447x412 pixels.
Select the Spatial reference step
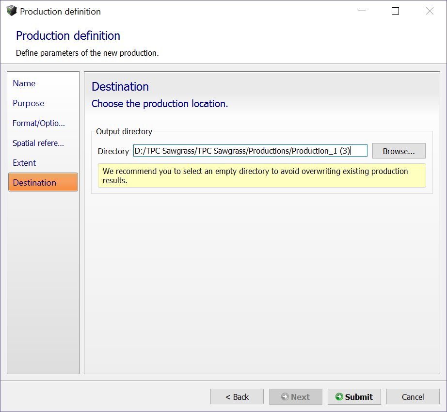[x=38, y=143]
